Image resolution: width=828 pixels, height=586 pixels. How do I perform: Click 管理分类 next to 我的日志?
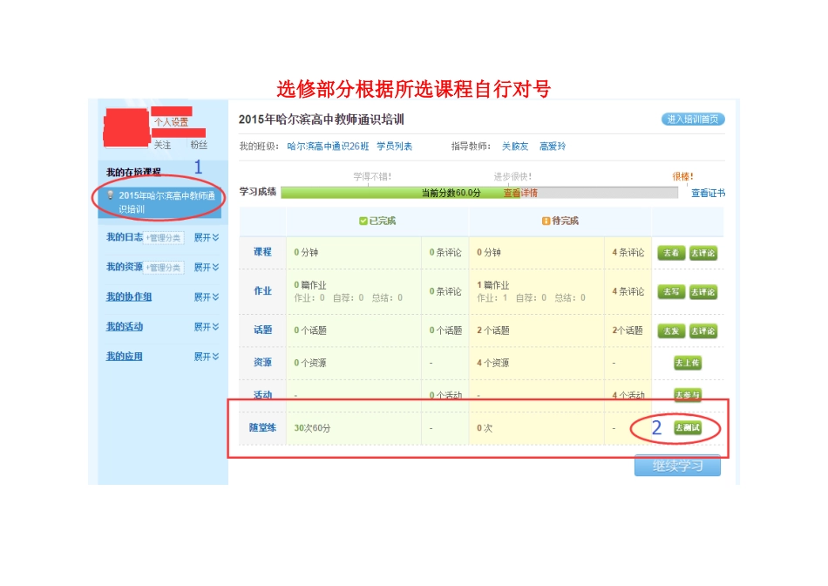pyautogui.click(x=164, y=238)
